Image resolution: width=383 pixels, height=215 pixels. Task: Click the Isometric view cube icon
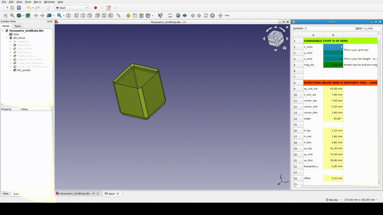pos(69,16)
